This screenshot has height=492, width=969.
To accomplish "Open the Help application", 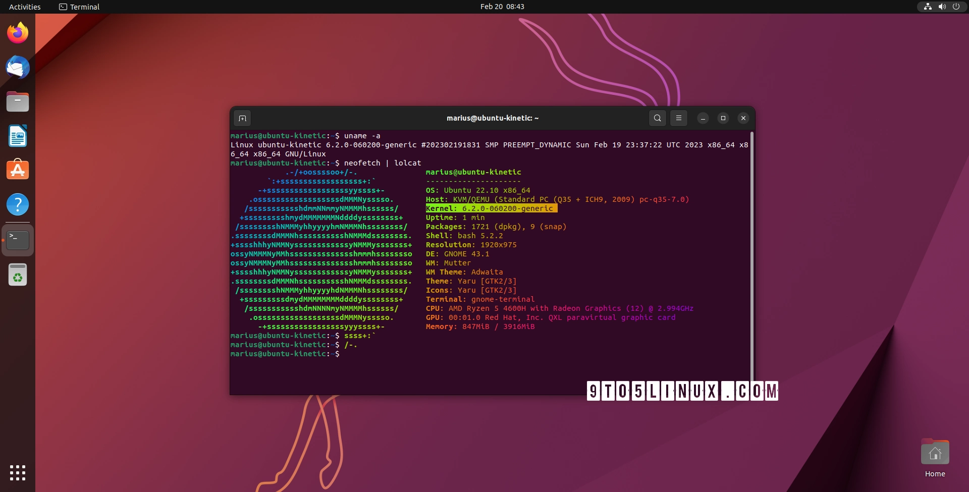I will coord(18,204).
